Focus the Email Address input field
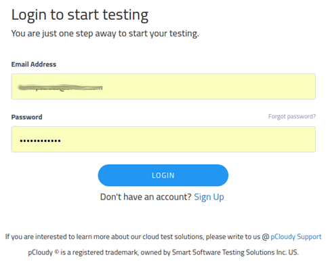Viewport: 328px width, 266px height. point(163,86)
